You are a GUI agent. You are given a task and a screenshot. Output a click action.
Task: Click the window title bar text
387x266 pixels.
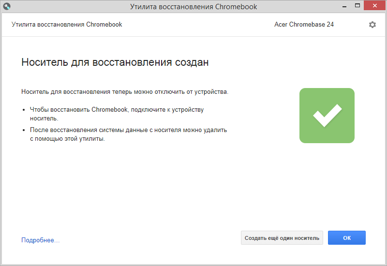point(193,7)
